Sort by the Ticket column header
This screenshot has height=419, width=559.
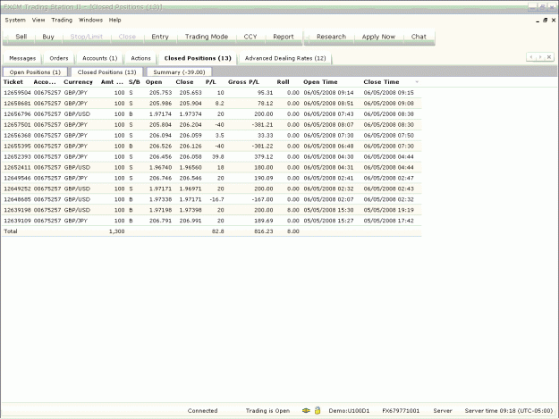(x=13, y=82)
